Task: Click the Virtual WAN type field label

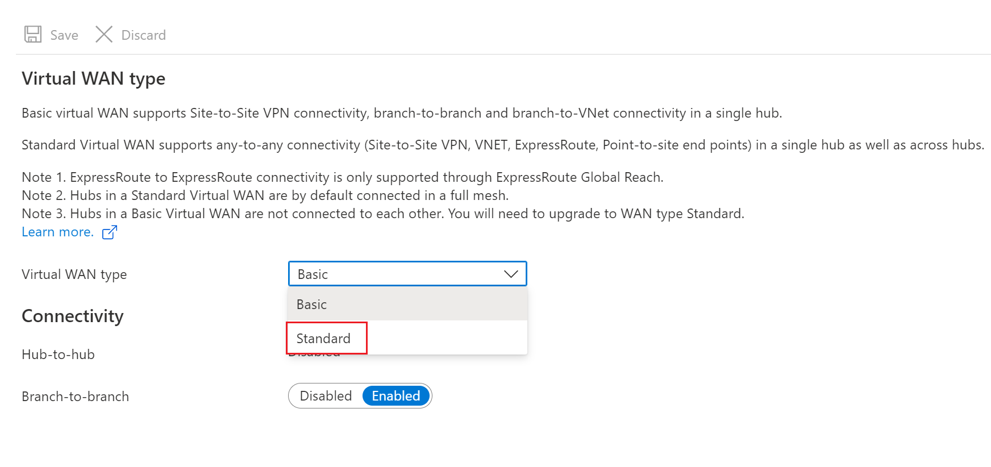Action: [74, 275]
